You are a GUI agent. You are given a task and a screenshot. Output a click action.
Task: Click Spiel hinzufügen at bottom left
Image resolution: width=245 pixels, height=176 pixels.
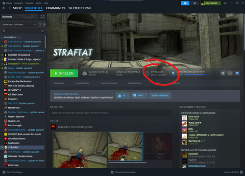tap(13, 172)
